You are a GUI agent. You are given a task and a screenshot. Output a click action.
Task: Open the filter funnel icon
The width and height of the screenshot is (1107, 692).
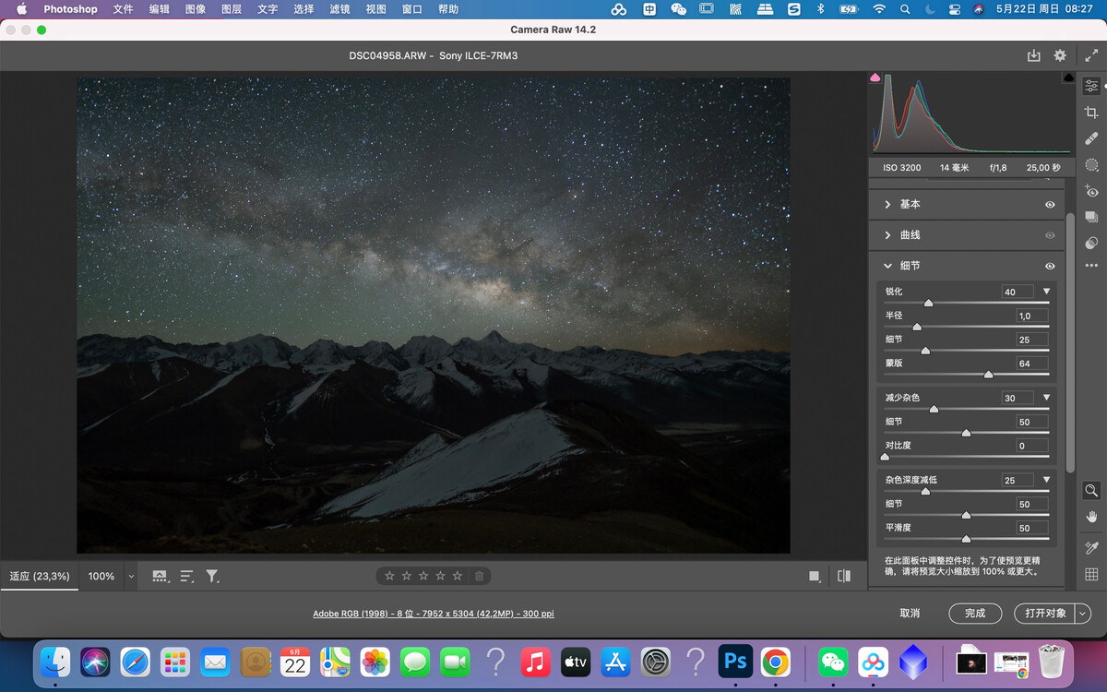pos(212,577)
